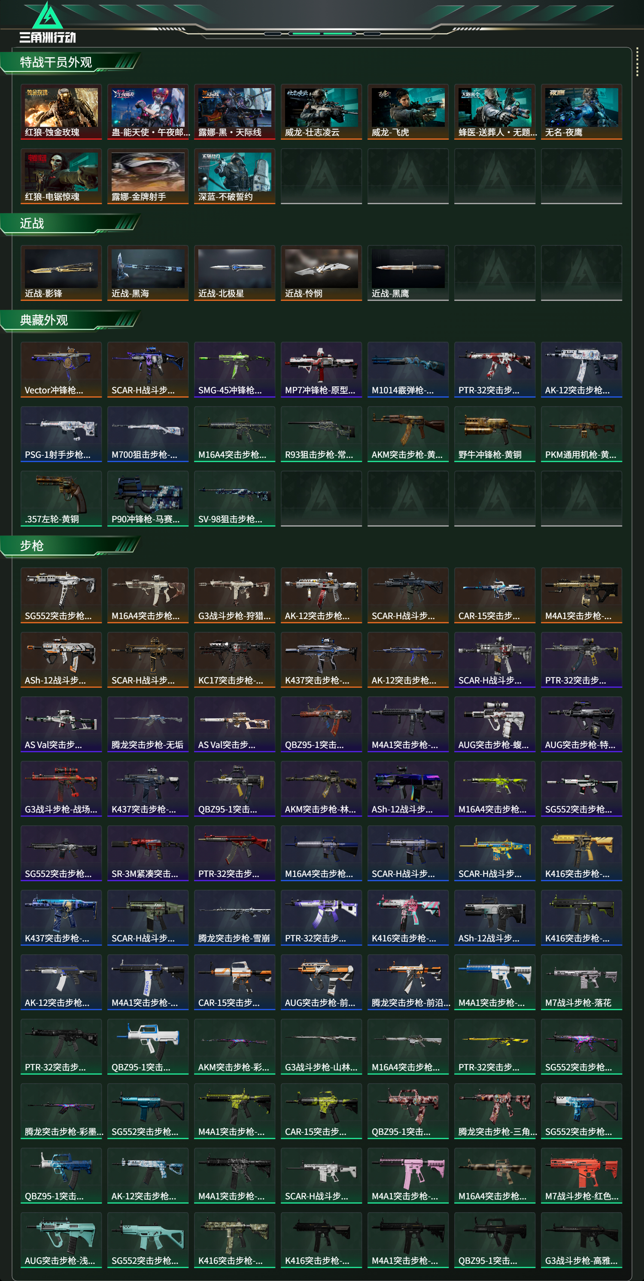Select the M7战斗步枪-落花 skin
Screen dimensions: 644x1281
(581, 982)
